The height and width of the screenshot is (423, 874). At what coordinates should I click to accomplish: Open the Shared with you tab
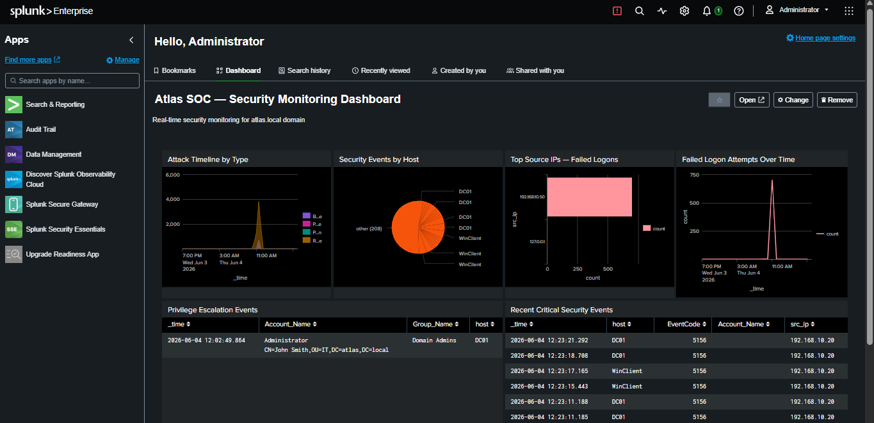[535, 70]
